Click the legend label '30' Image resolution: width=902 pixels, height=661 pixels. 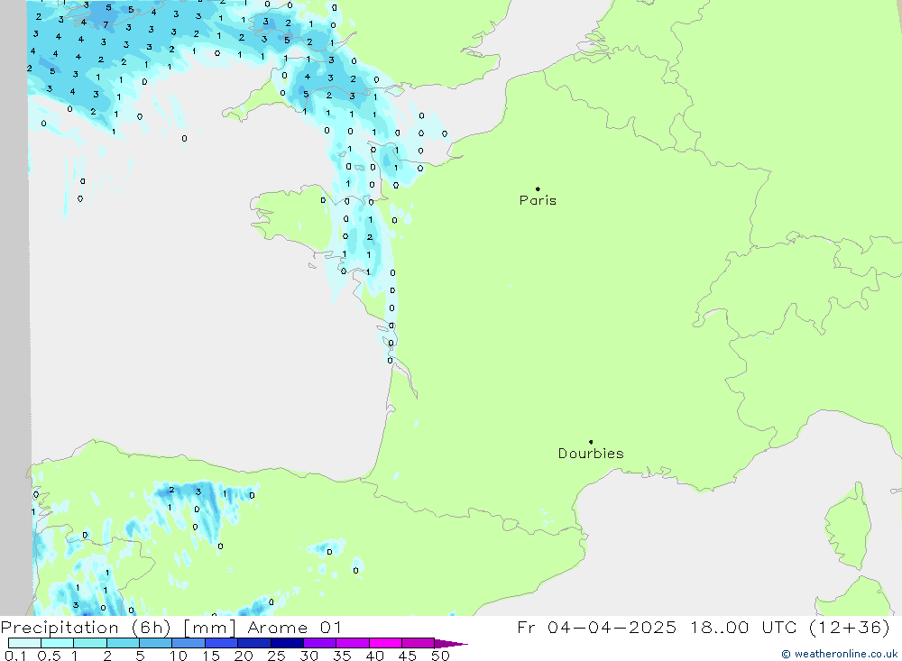(x=308, y=656)
